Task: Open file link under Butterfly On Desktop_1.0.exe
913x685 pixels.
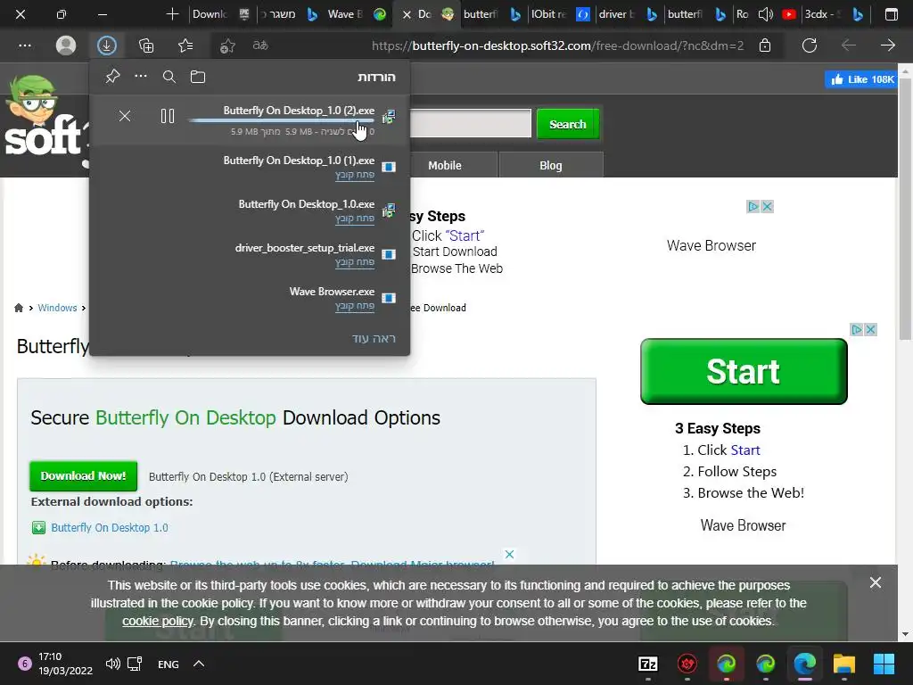Action: [355, 219]
